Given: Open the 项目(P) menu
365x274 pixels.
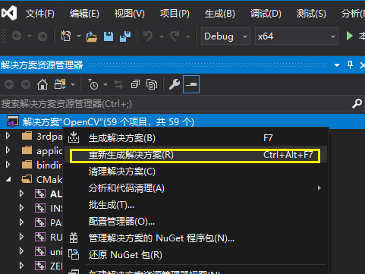Looking at the screenshot, I should 175,14.
